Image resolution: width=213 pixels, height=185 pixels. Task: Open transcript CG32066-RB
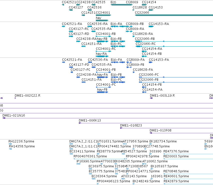145,39
